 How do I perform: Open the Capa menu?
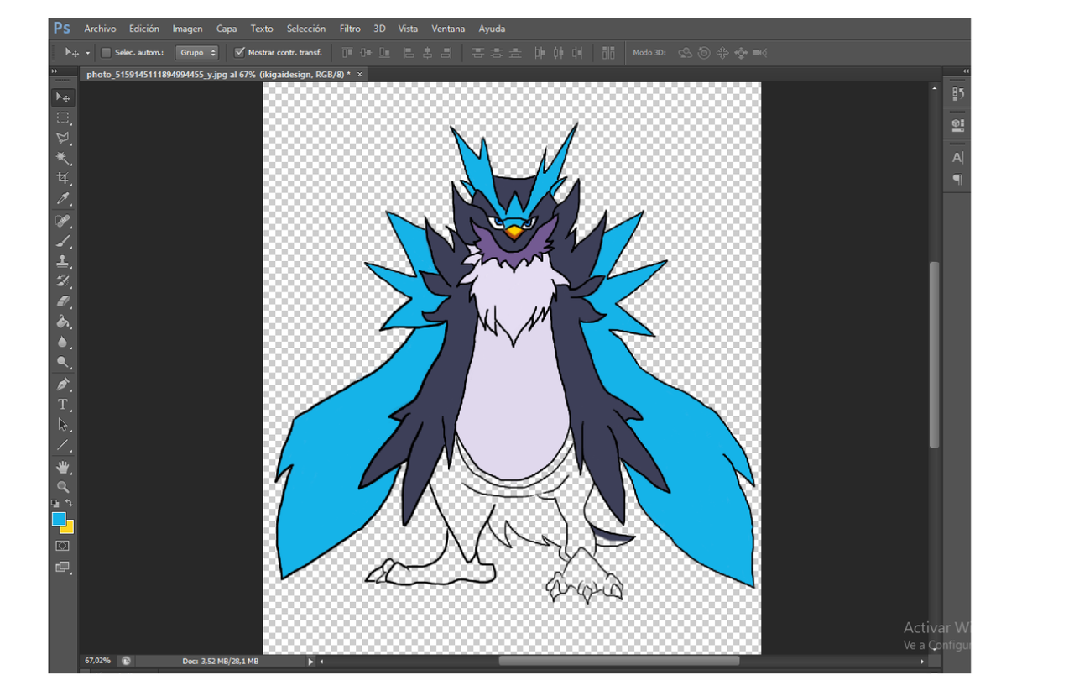227,29
